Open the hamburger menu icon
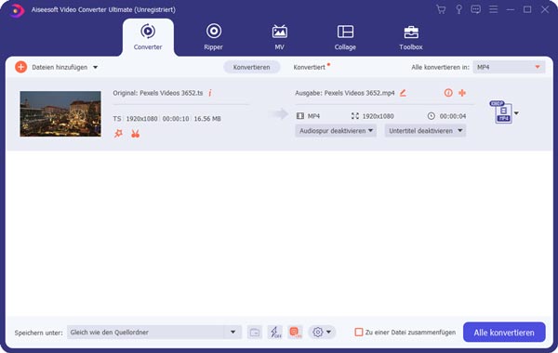 493,9
